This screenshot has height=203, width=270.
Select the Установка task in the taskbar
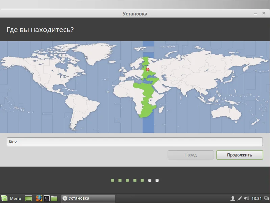click(x=88, y=198)
